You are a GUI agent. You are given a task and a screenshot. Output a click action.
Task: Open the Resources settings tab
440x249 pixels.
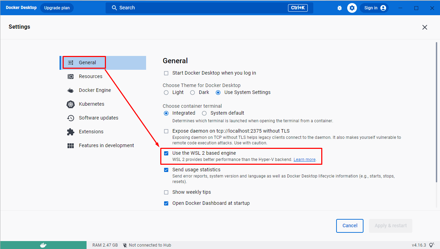(103, 76)
